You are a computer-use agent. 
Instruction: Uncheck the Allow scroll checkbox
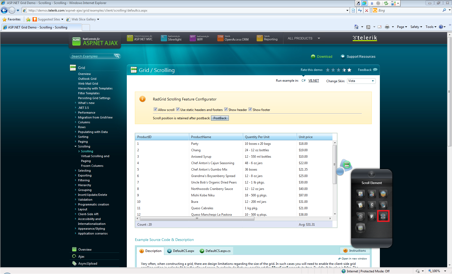(x=155, y=109)
